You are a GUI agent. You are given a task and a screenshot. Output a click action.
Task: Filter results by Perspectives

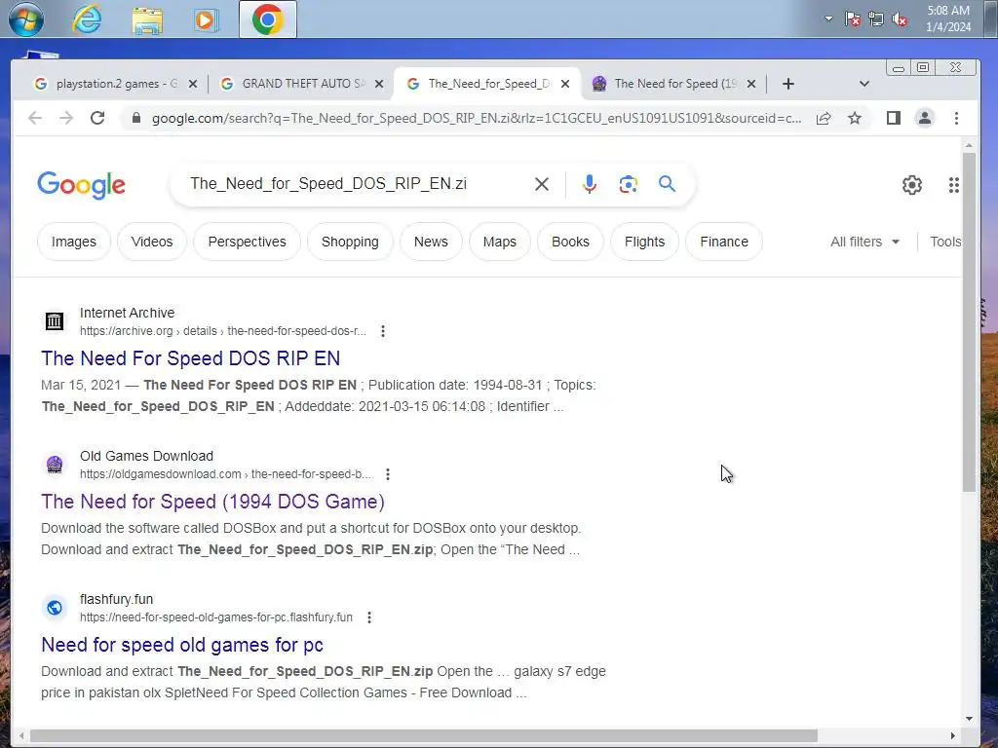tap(247, 242)
